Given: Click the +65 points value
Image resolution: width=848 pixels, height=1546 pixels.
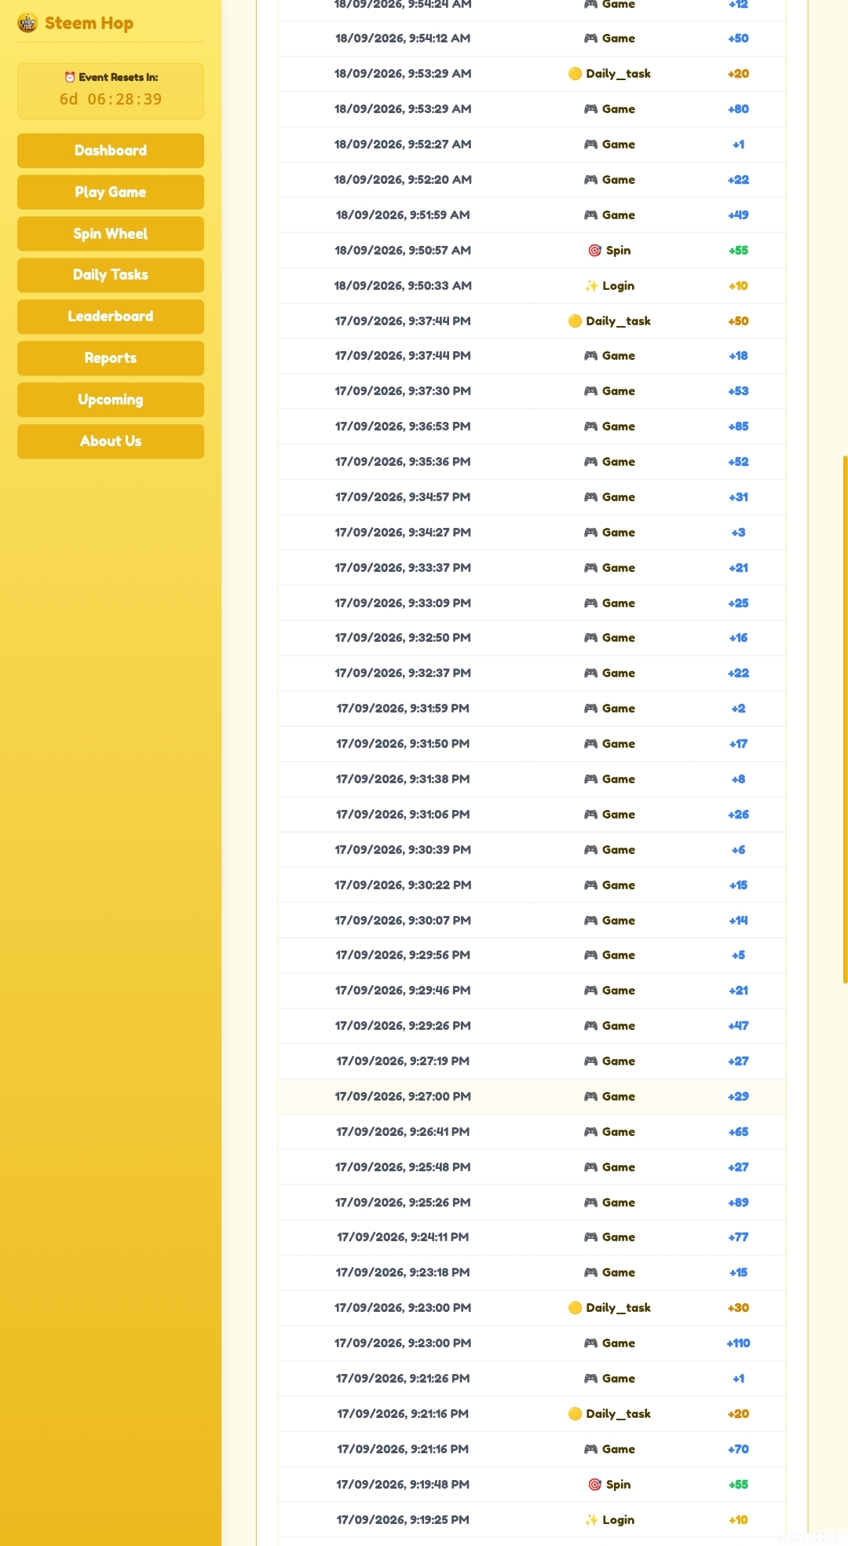Looking at the screenshot, I should coord(738,1131).
